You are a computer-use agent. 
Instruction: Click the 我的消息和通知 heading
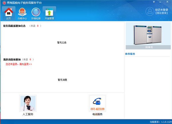[12, 59]
